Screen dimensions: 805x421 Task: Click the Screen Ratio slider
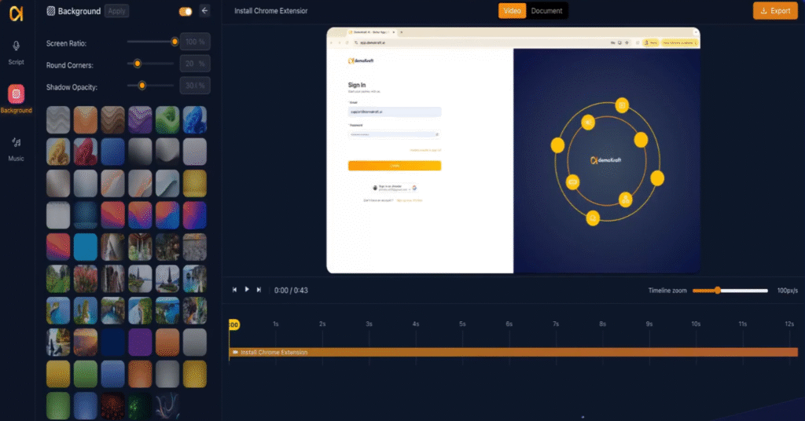coord(151,42)
